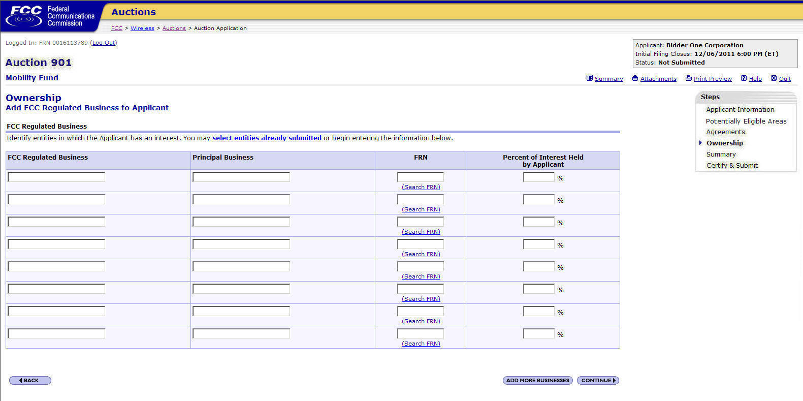Navigate to the Wireless breadcrumb link
This screenshot has width=803, height=401.
pyautogui.click(x=142, y=28)
